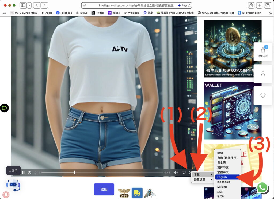Open the WhatsApp chat icon
Image resolution: width=274 pixels, height=199 pixels.
(262, 188)
